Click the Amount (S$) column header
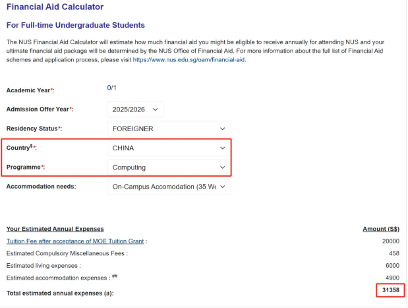Image resolution: width=408 pixels, height=308 pixels. click(x=381, y=229)
